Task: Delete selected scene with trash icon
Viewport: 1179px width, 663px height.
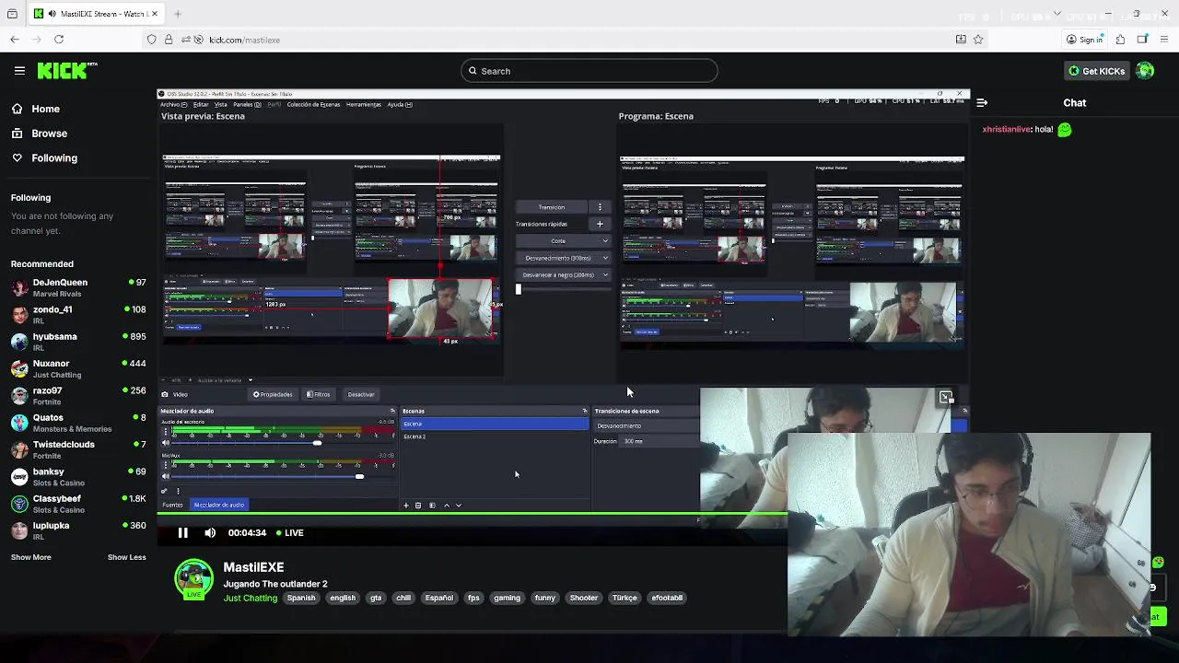Action: tap(418, 506)
